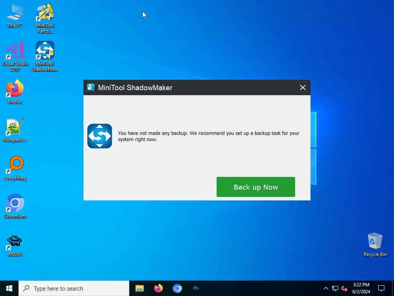This screenshot has width=394, height=296.
Task: Click the backup recommendation message text
Action: pyautogui.click(x=209, y=136)
